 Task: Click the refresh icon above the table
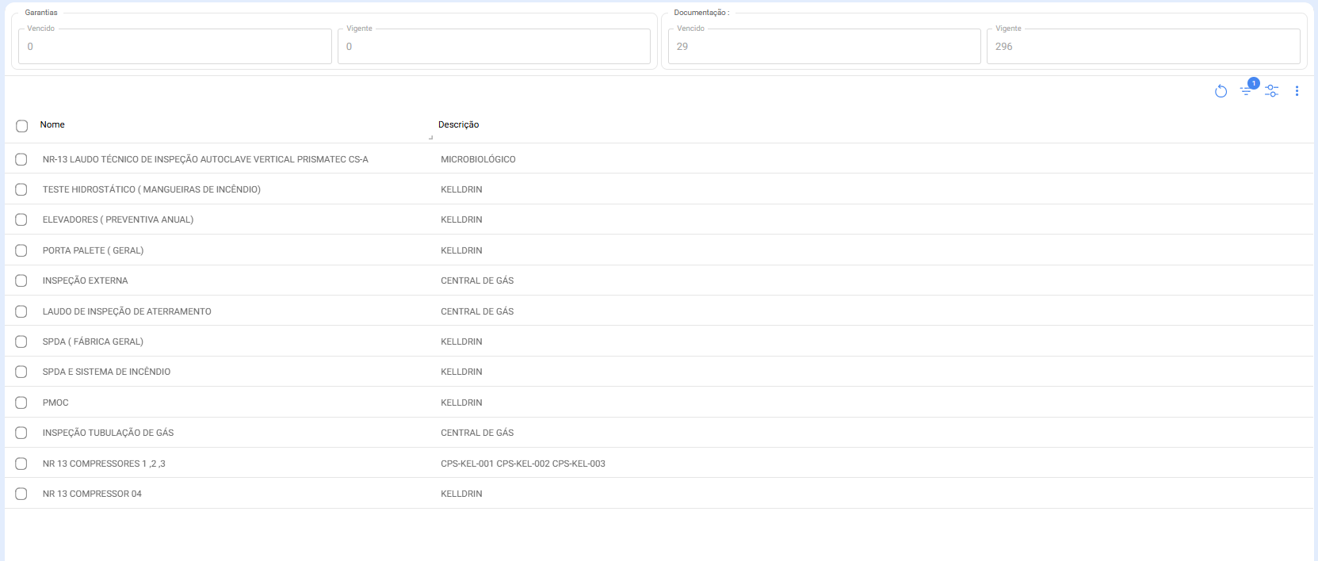(1221, 91)
